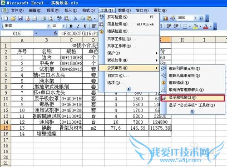This screenshot has height=167, width=227.
Task: Click the Drawing toolbar icon
Action: click(x=173, y=18)
